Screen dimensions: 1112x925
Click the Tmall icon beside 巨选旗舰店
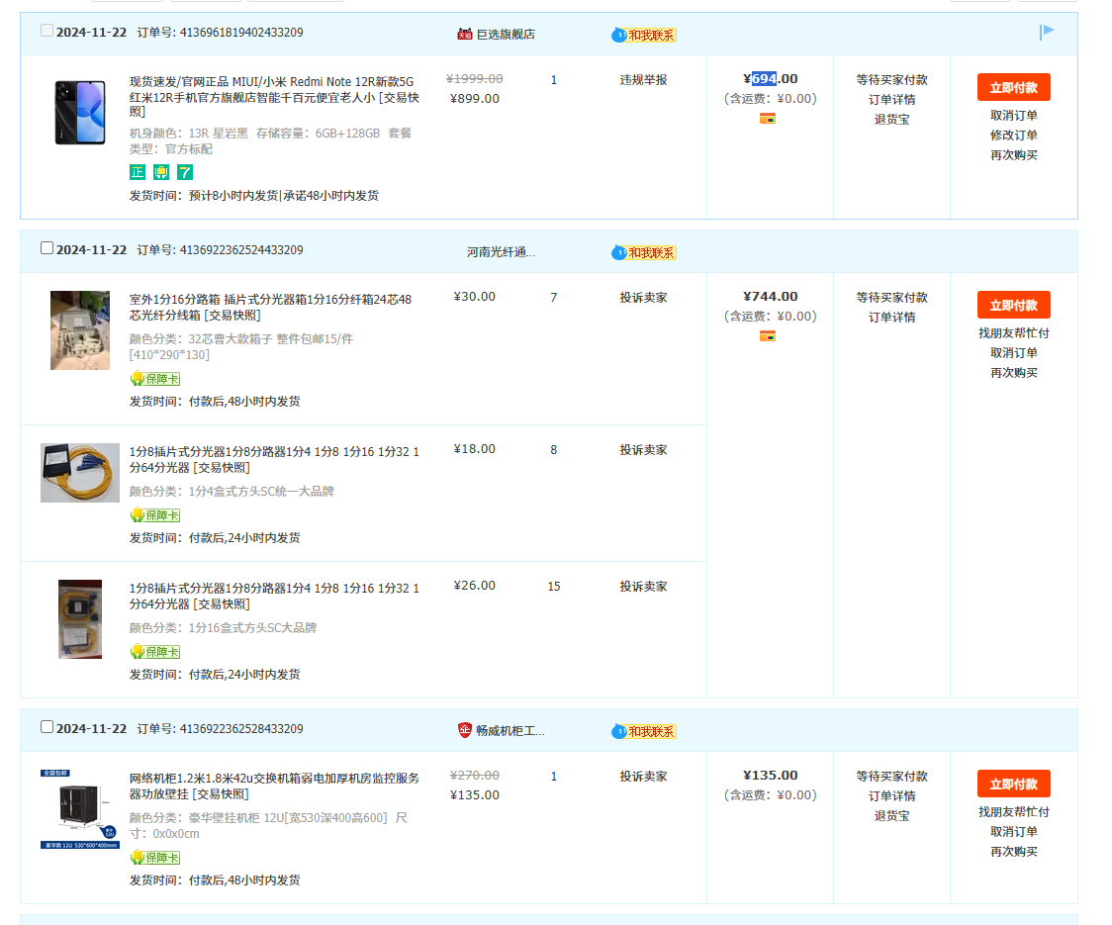pos(464,34)
